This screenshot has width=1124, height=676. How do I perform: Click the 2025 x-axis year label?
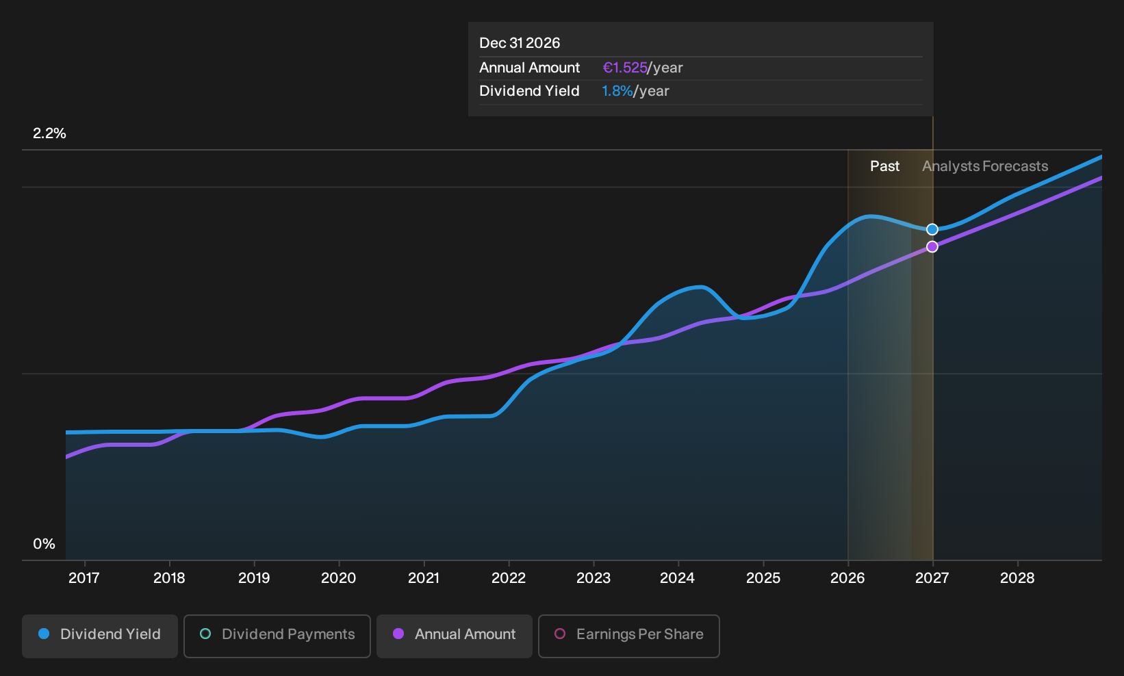click(763, 578)
